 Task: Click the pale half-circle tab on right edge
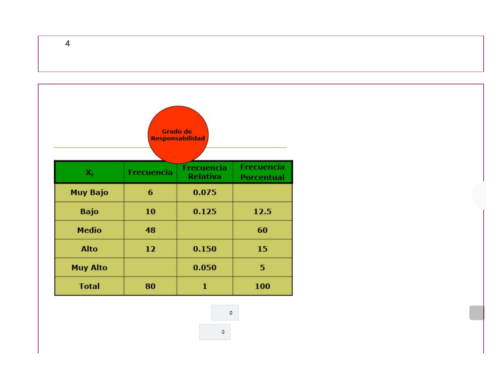click(480, 195)
